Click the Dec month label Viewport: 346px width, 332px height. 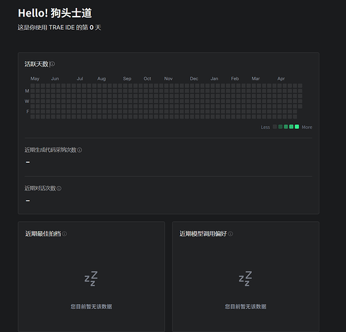tap(194, 79)
